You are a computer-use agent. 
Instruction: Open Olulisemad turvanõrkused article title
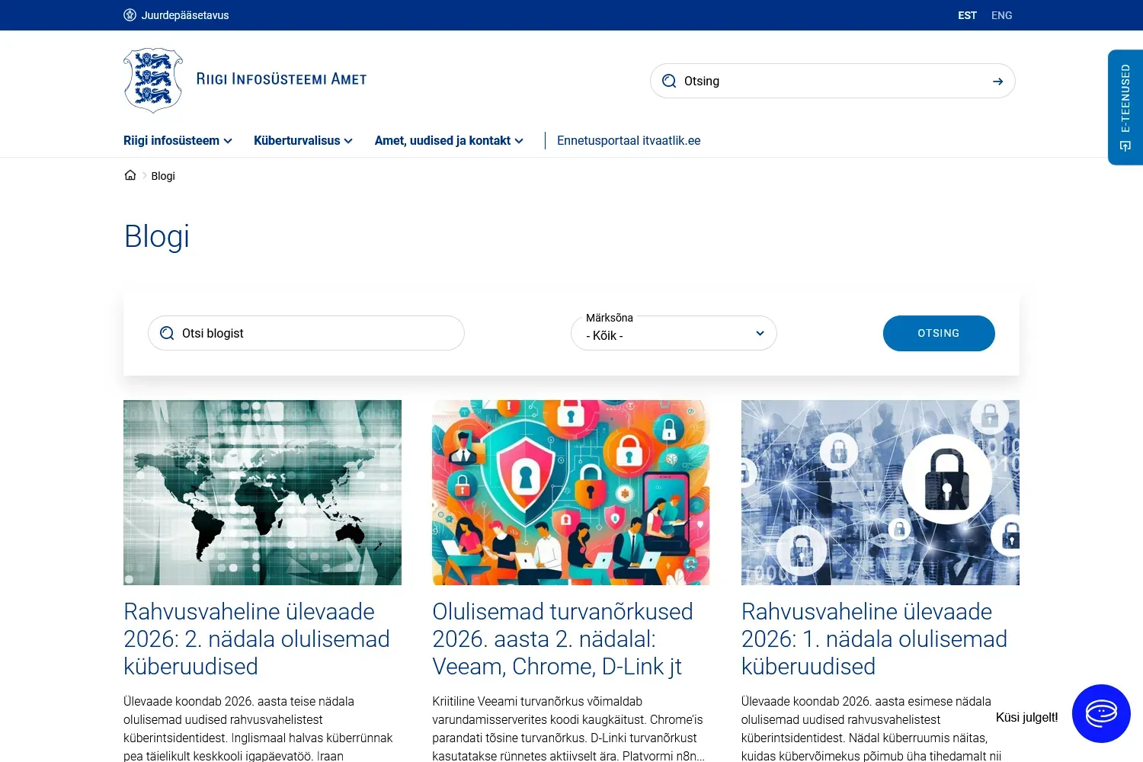tap(562, 639)
